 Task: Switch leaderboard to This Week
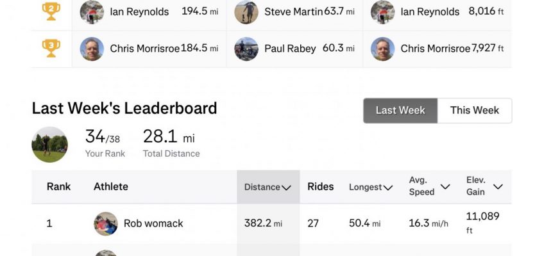coord(474,110)
